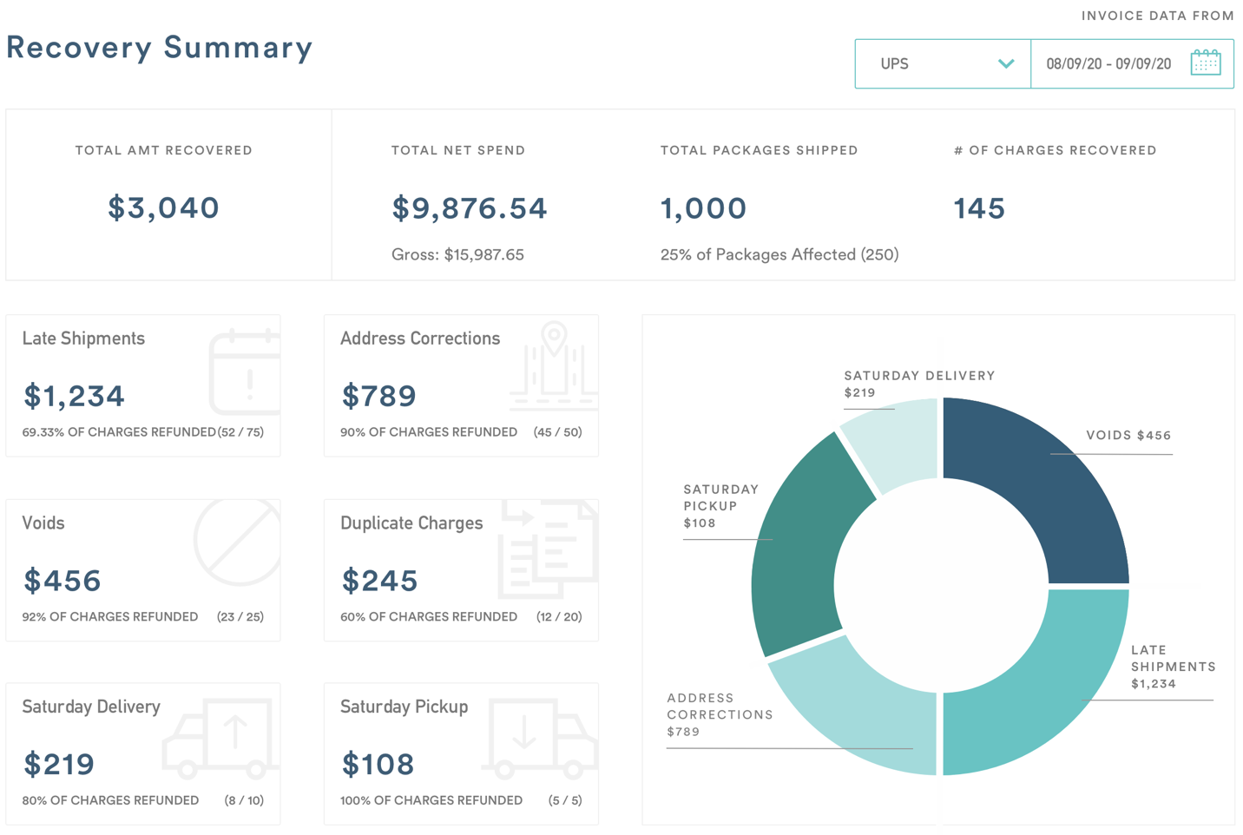The width and height of the screenshot is (1243, 835).
Task: Open the calendar date picker icon
Action: (x=1206, y=62)
